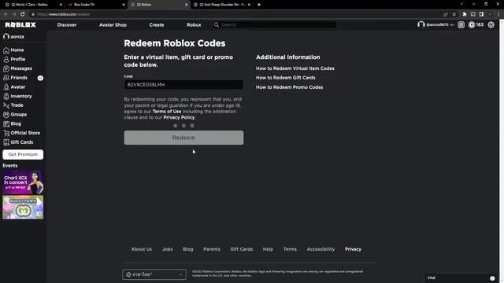Image resolution: width=504 pixels, height=283 pixels.
Task: Click the footer Blog link
Action: tap(187, 249)
